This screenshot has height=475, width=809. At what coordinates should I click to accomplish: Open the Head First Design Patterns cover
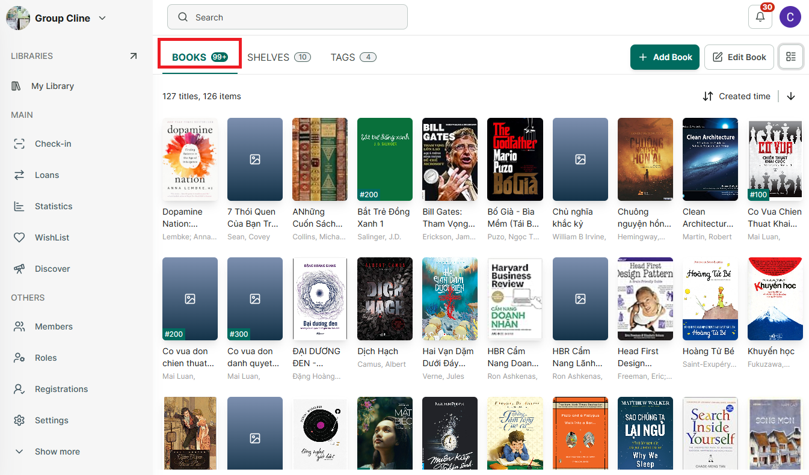coord(645,299)
